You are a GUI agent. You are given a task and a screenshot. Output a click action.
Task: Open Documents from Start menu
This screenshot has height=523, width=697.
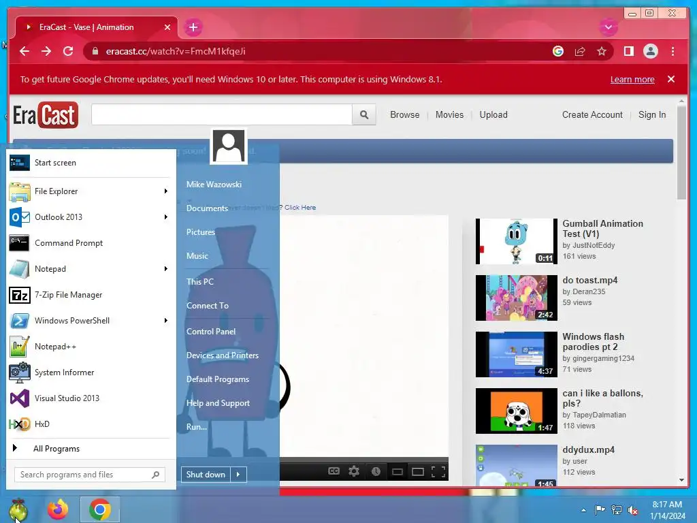click(x=207, y=208)
